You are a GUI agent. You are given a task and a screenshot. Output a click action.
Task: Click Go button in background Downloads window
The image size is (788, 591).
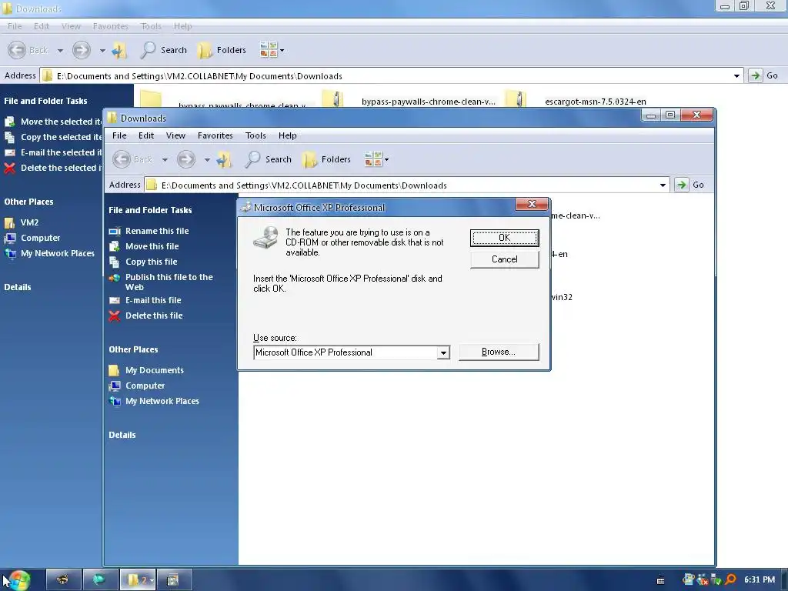pyautogui.click(x=764, y=76)
